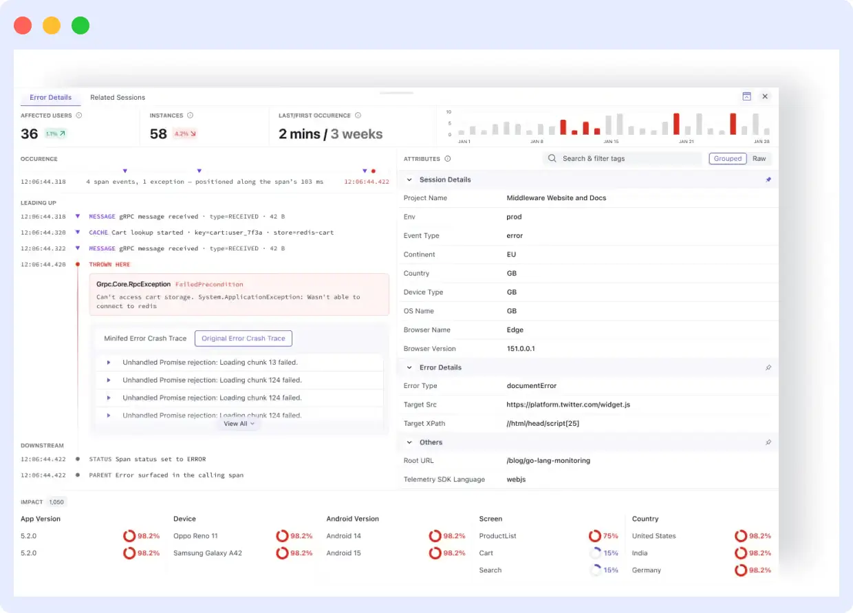Expand the Loading chunk 13 failed trace row
The image size is (853, 613).
coord(109,362)
